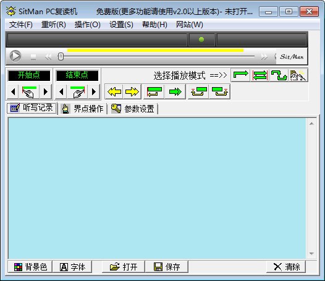
Task: Switch to the 界点操作 tab
Action: tap(82, 109)
